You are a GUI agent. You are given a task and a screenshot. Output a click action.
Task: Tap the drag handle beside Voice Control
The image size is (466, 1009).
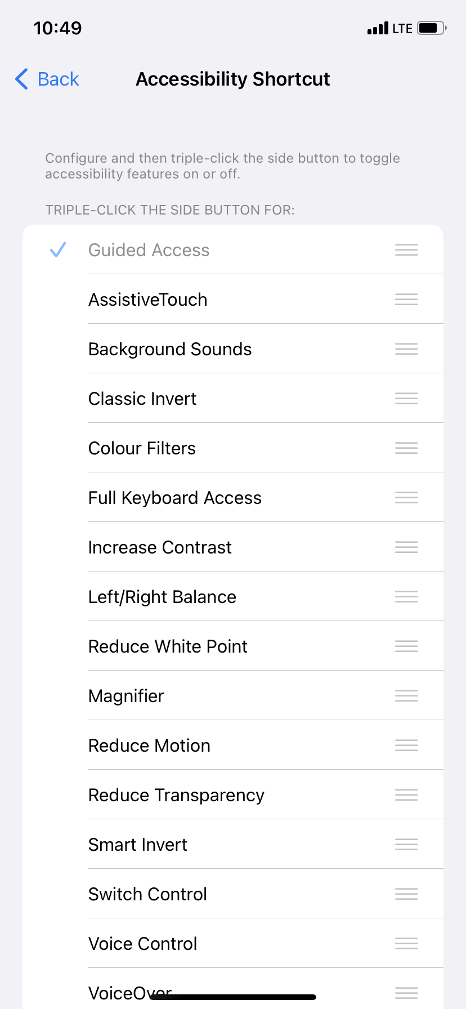pos(406,944)
